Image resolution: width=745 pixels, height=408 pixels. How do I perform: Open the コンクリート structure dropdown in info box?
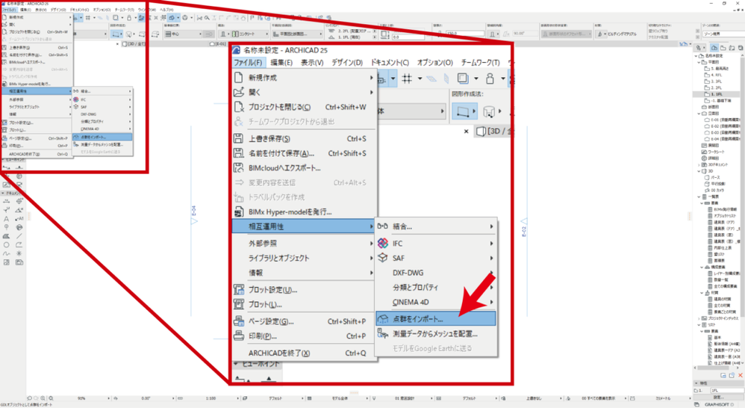click(x=250, y=34)
